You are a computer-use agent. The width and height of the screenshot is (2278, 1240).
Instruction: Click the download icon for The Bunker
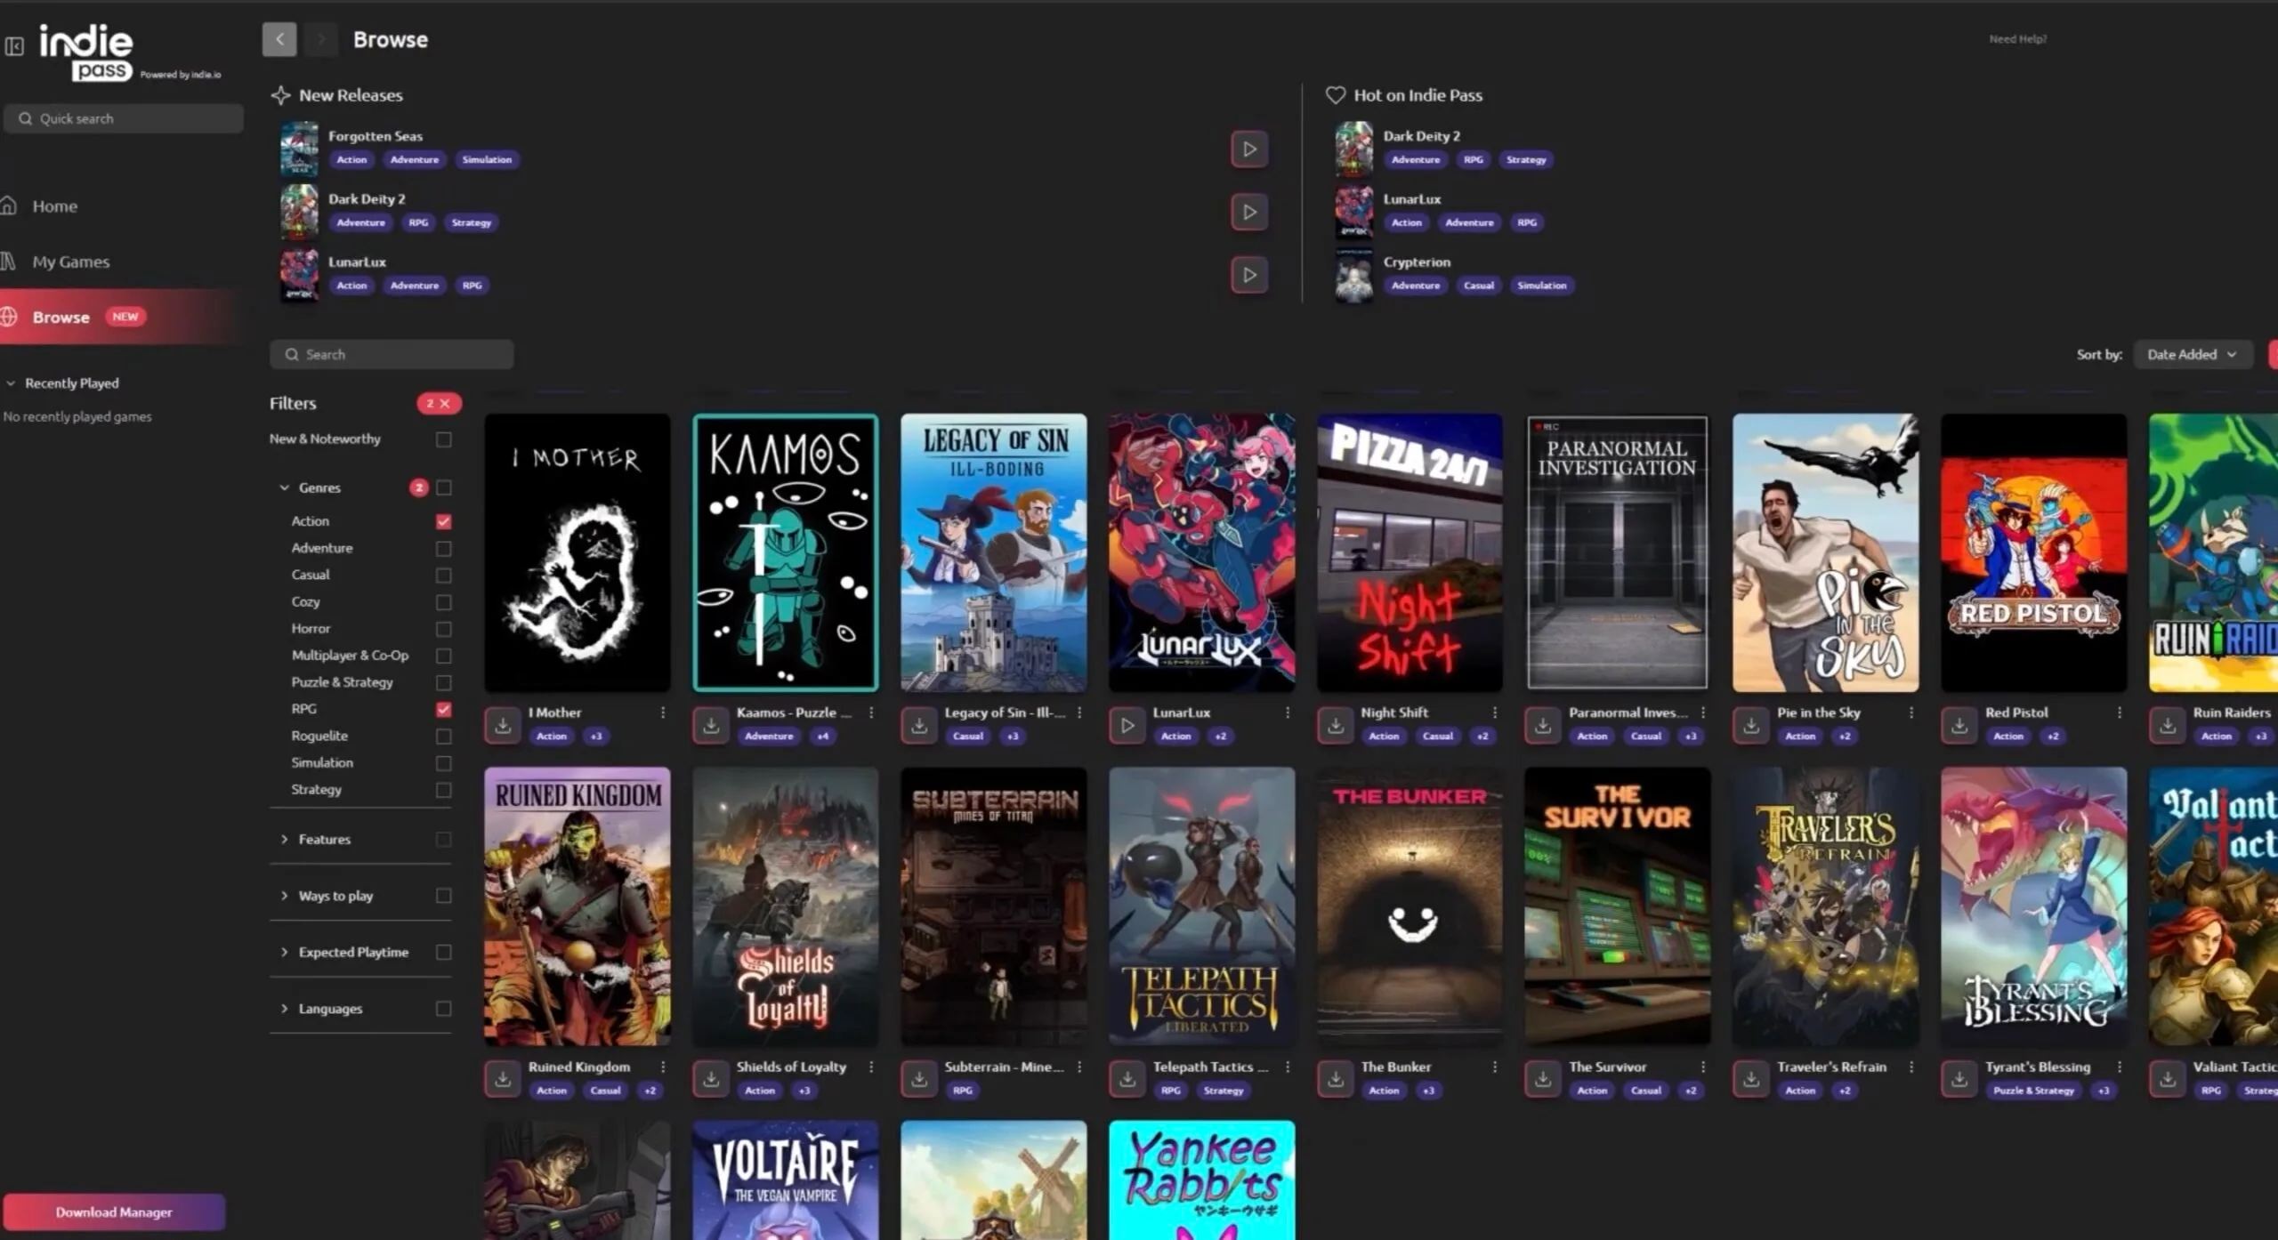pyautogui.click(x=1336, y=1079)
